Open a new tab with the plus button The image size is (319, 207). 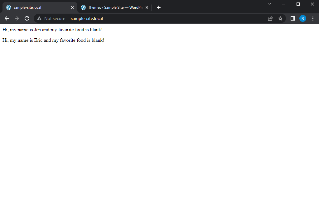(x=159, y=7)
